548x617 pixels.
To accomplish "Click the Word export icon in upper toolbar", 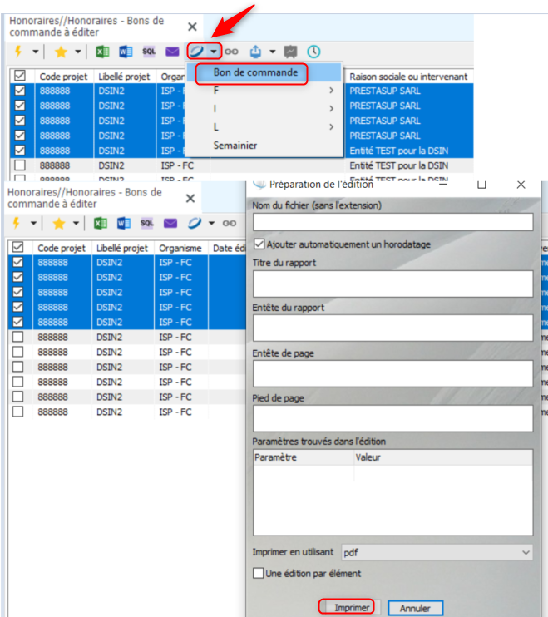I will pos(126,52).
